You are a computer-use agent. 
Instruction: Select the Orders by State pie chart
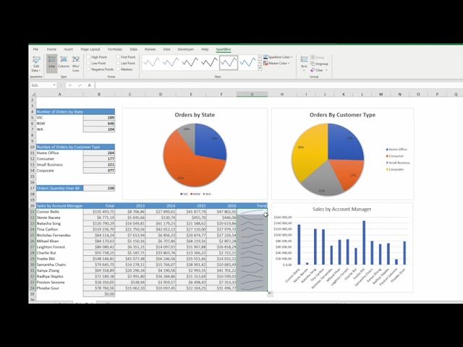point(195,155)
